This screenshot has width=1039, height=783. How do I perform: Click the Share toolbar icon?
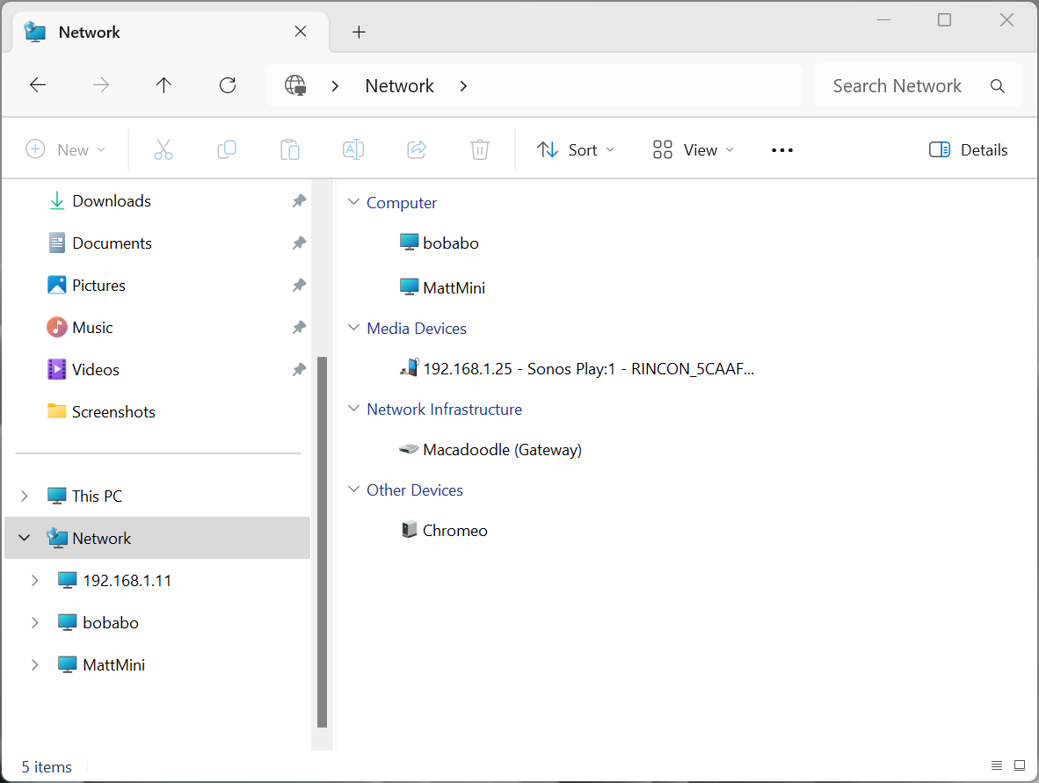(x=417, y=150)
